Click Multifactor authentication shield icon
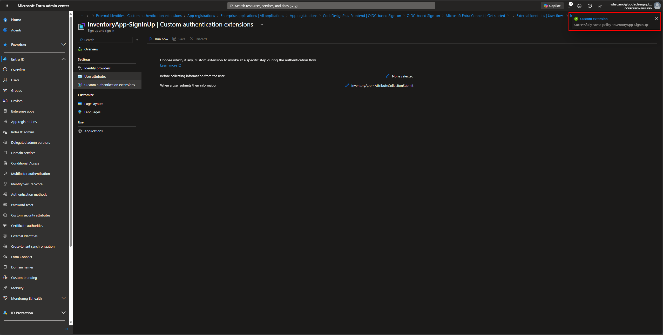 coord(5,173)
